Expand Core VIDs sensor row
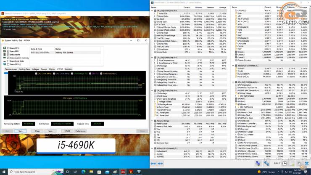 [x=155, y=13]
